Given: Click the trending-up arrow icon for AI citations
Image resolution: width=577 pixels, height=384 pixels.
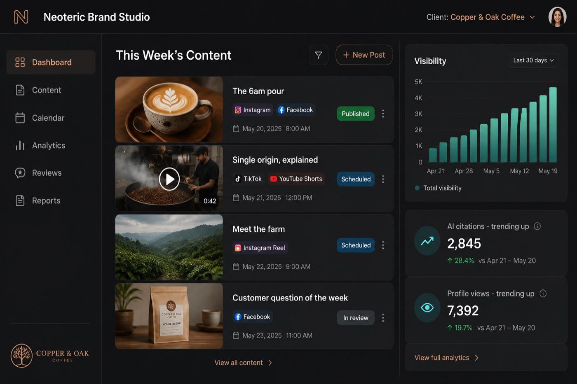Looking at the screenshot, I should [427, 241].
